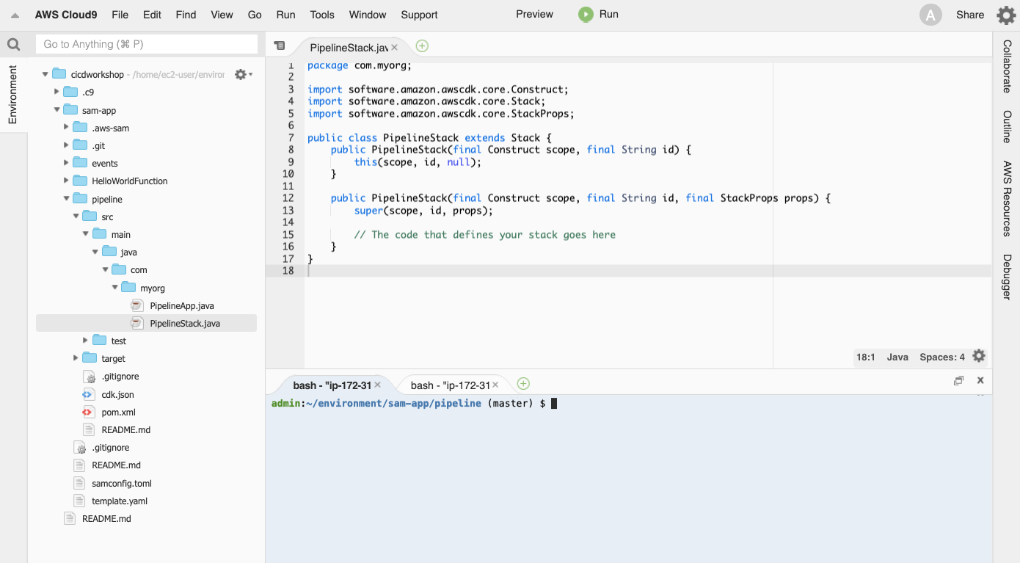
Task: Open the Support menu
Action: (419, 15)
